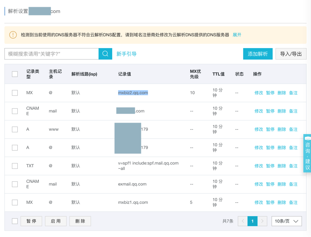
Task: Go to next page arrow
Action: coord(262,221)
